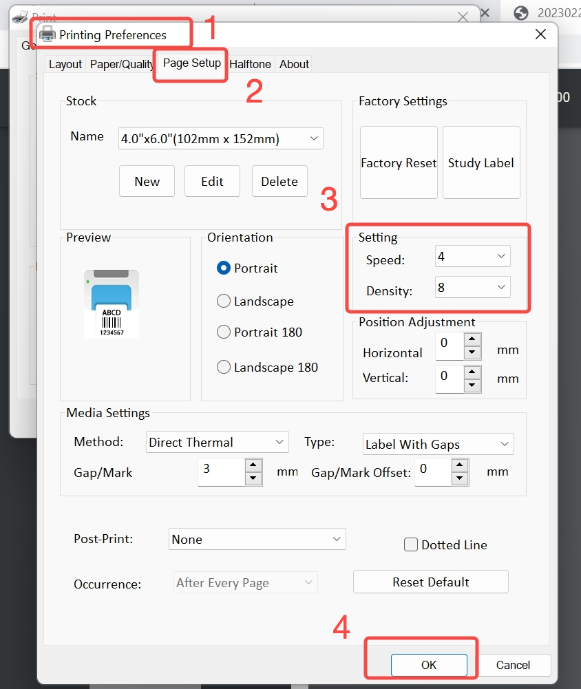Select the Landscape orientation option
The image size is (581, 689).
(x=224, y=301)
